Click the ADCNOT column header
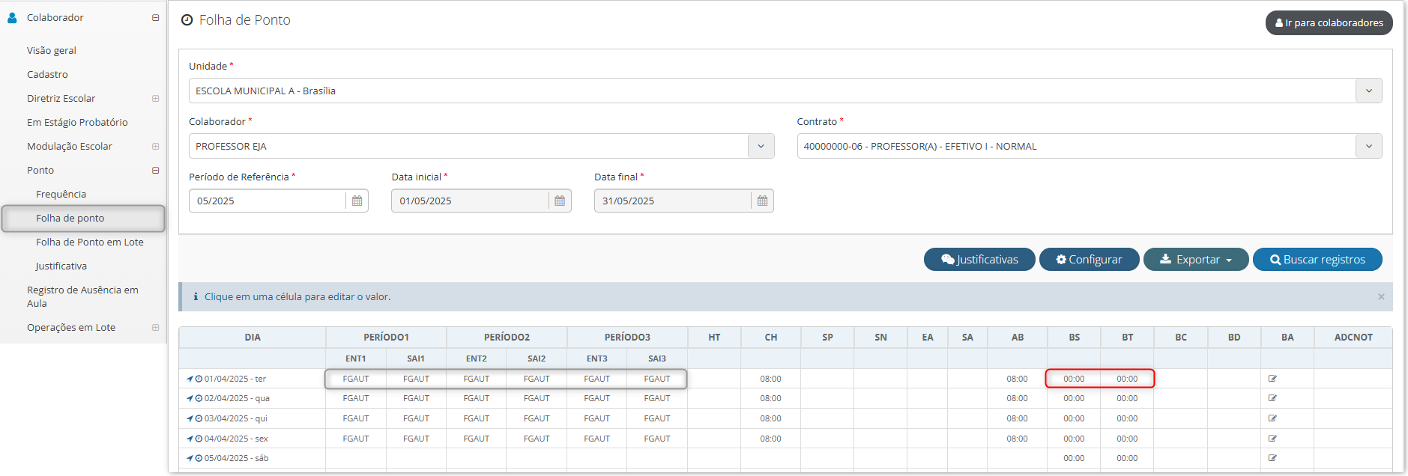This screenshot has width=1408, height=476. click(1353, 338)
